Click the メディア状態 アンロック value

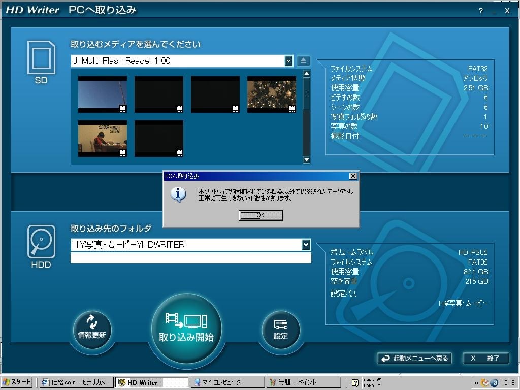pyautogui.click(x=475, y=78)
